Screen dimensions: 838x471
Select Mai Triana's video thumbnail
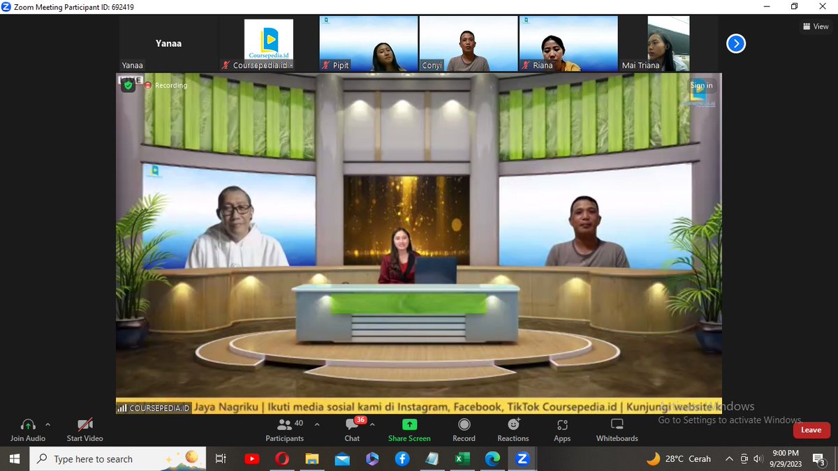point(668,44)
